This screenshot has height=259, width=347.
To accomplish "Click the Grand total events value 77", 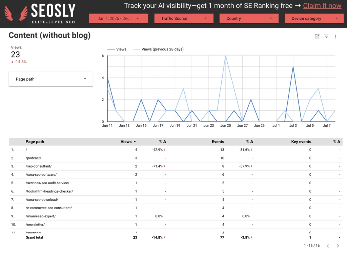I will (222, 237).
